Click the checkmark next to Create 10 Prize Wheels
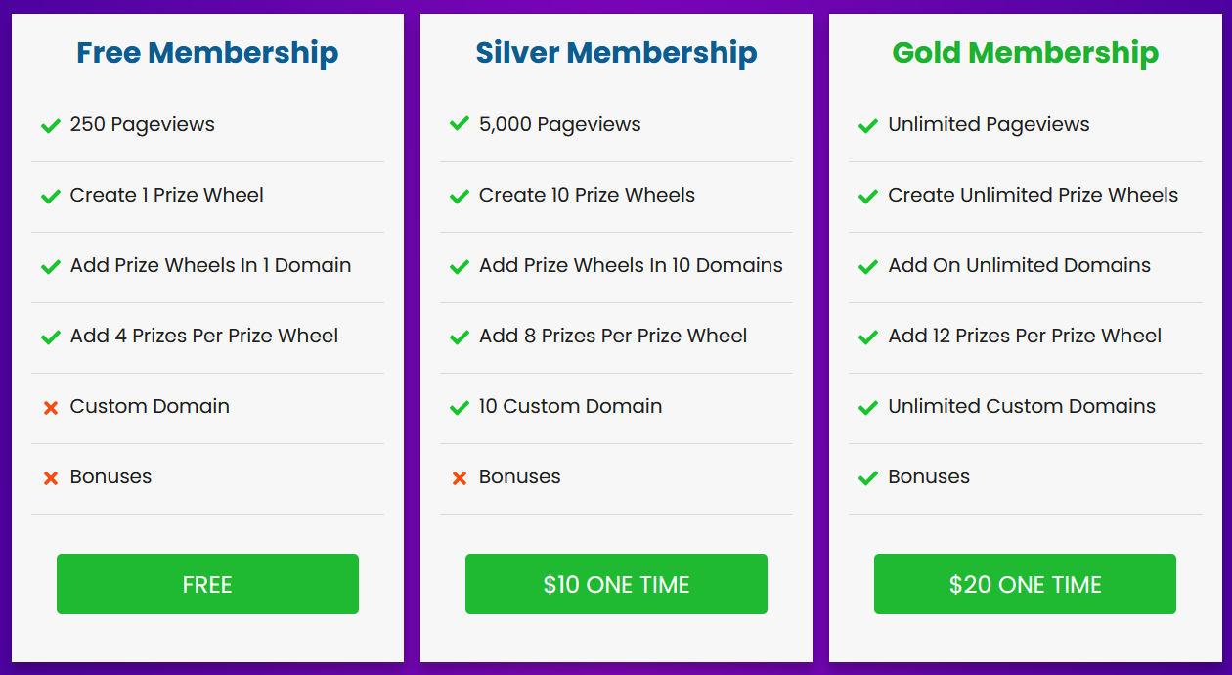This screenshot has width=1232, height=675. pos(459,195)
